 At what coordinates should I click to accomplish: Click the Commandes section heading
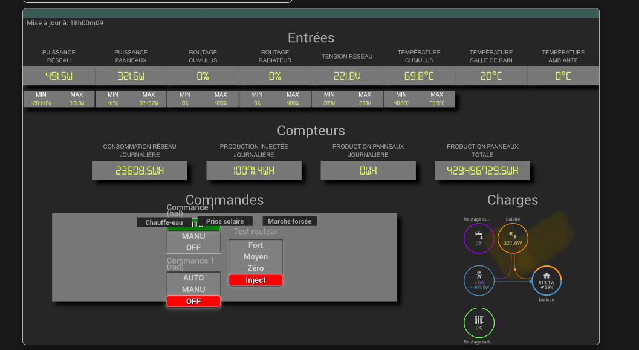tap(224, 200)
